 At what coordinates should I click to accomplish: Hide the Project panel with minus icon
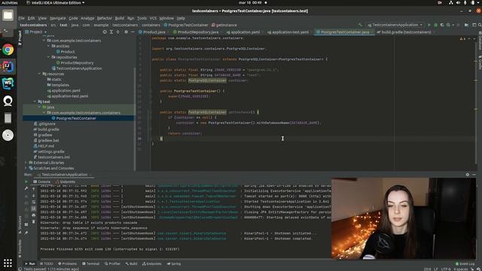coord(133,32)
